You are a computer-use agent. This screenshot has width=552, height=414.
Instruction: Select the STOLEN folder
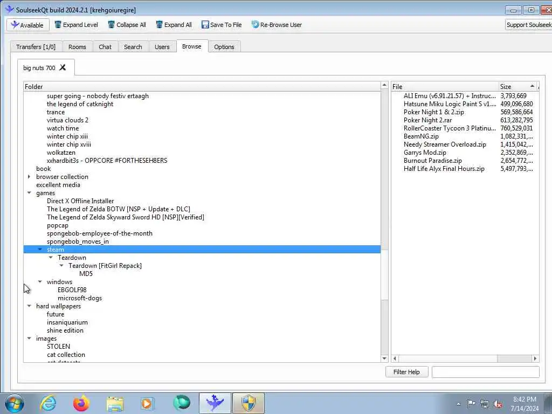coord(58,347)
